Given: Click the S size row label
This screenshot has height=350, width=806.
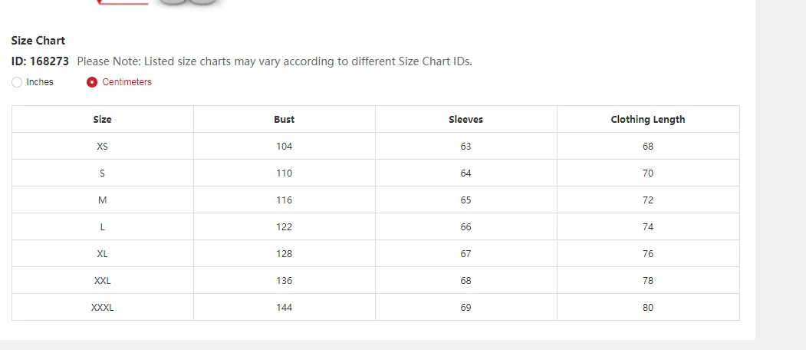Looking at the screenshot, I should coord(102,173).
